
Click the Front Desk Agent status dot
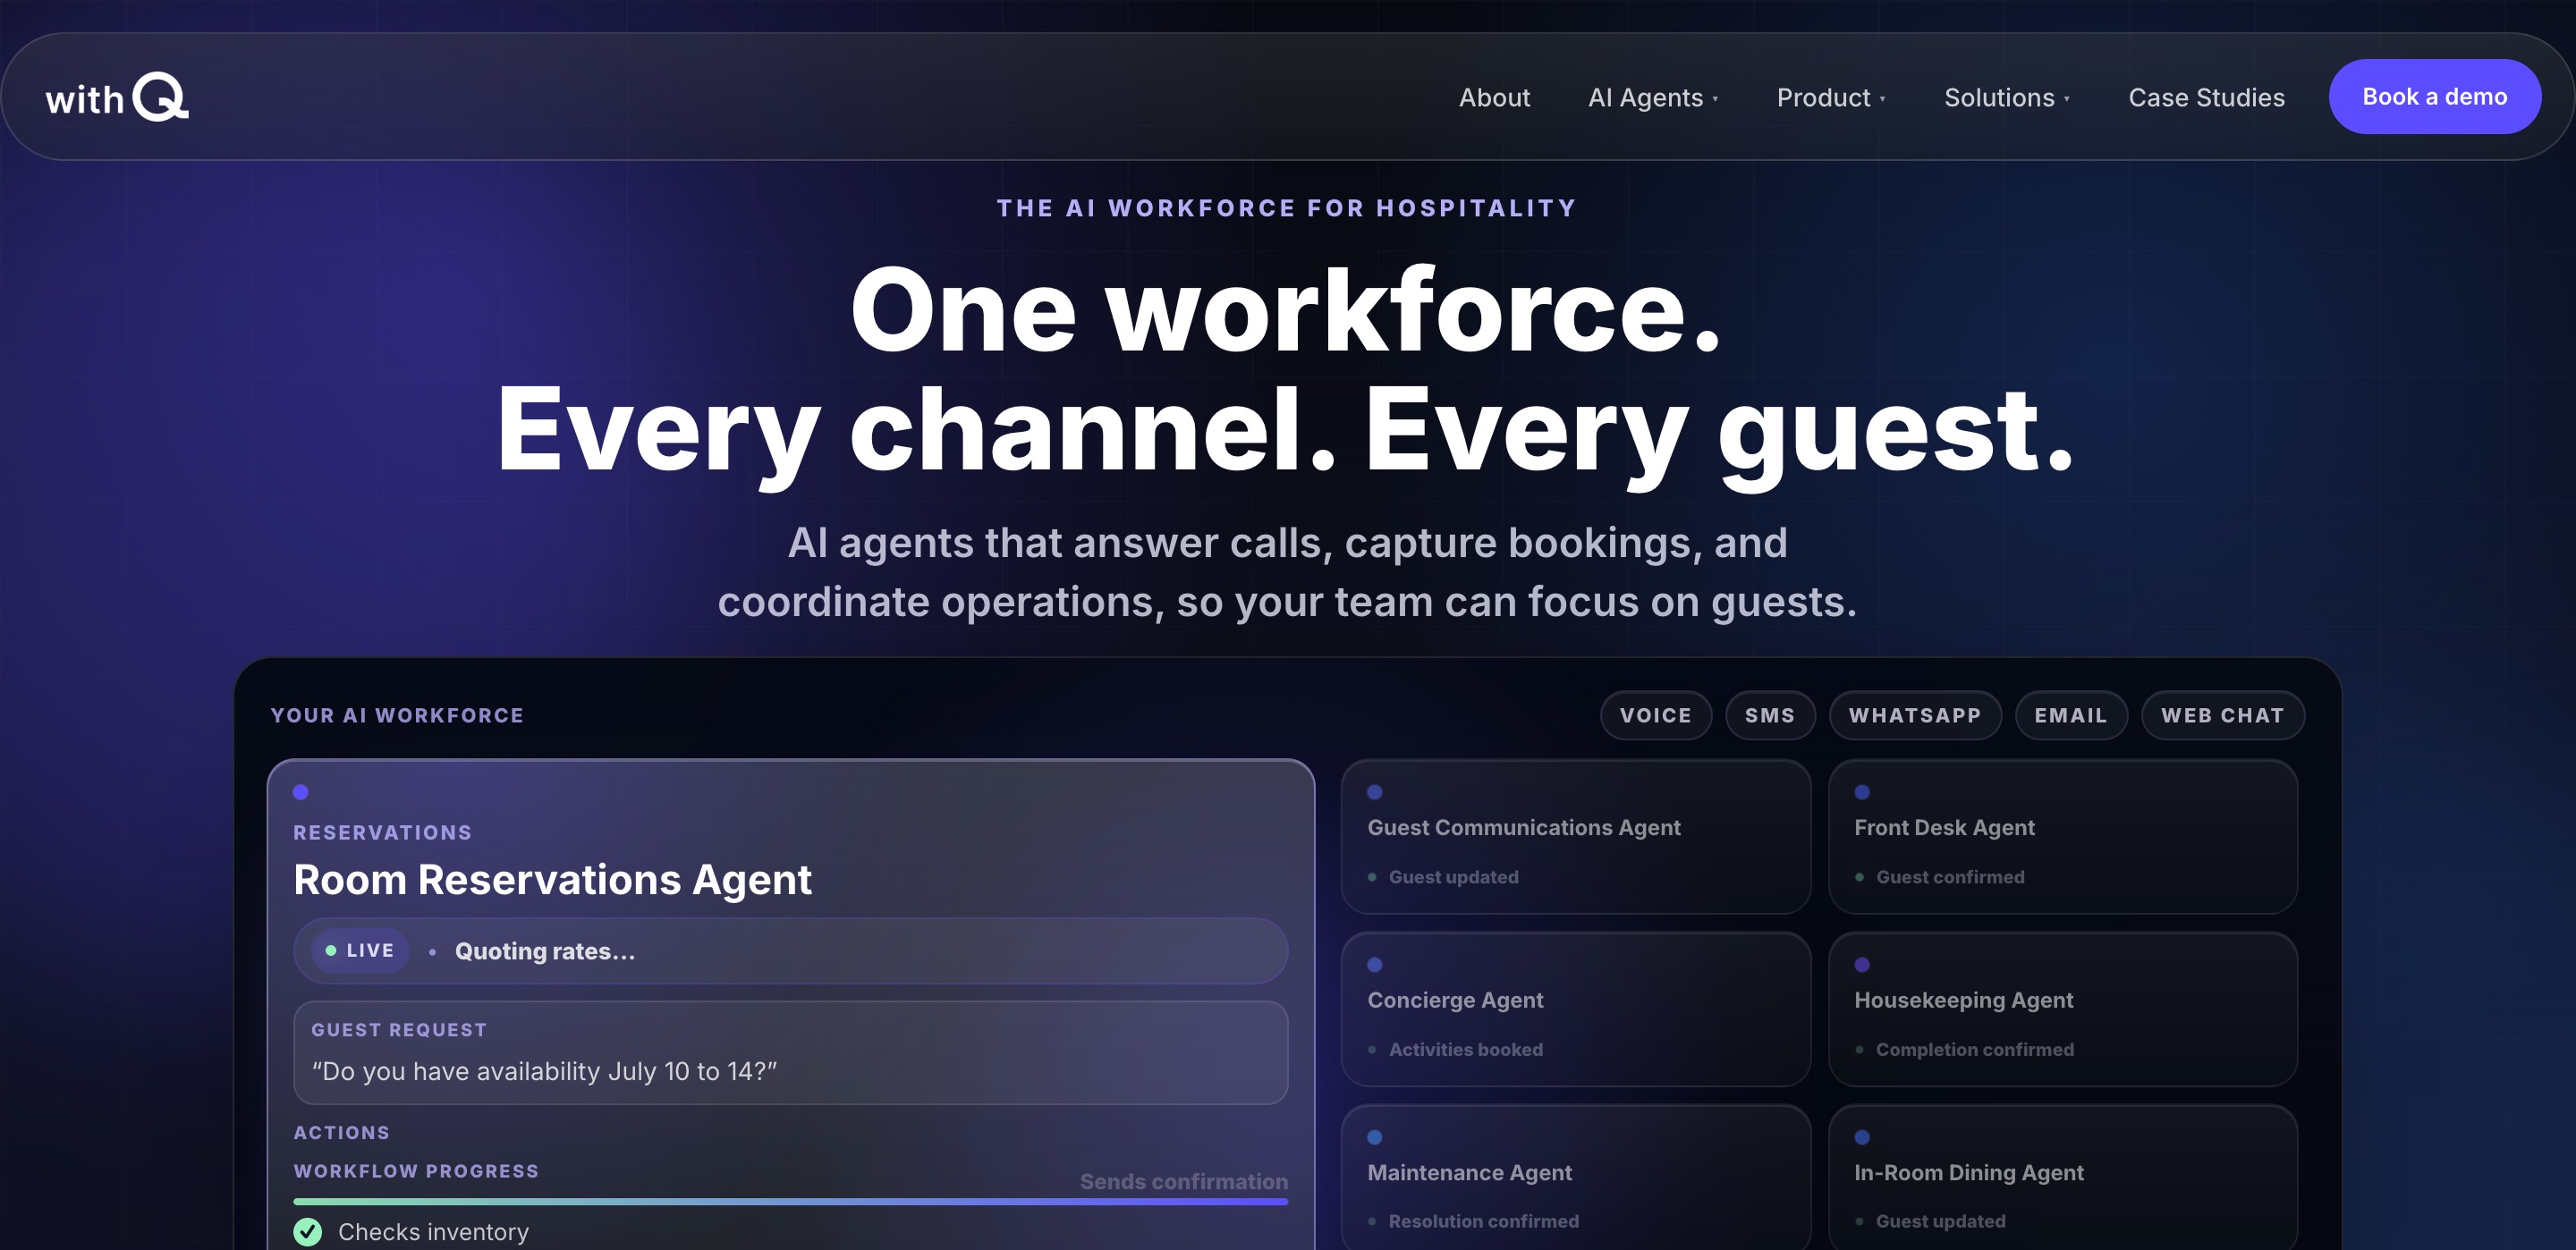(x=1862, y=792)
